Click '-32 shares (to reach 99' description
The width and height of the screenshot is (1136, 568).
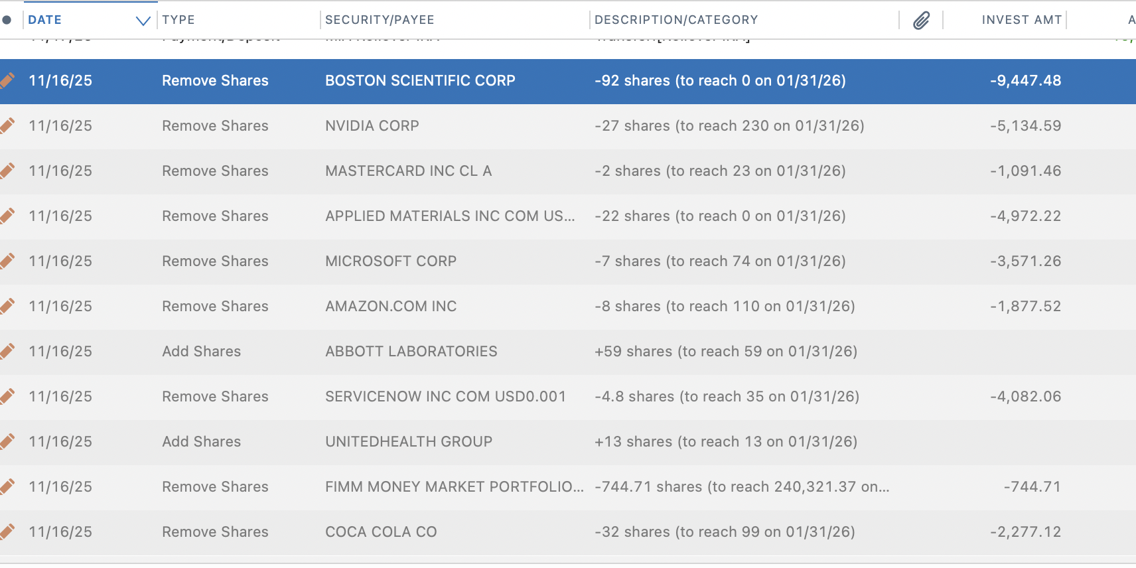(725, 532)
